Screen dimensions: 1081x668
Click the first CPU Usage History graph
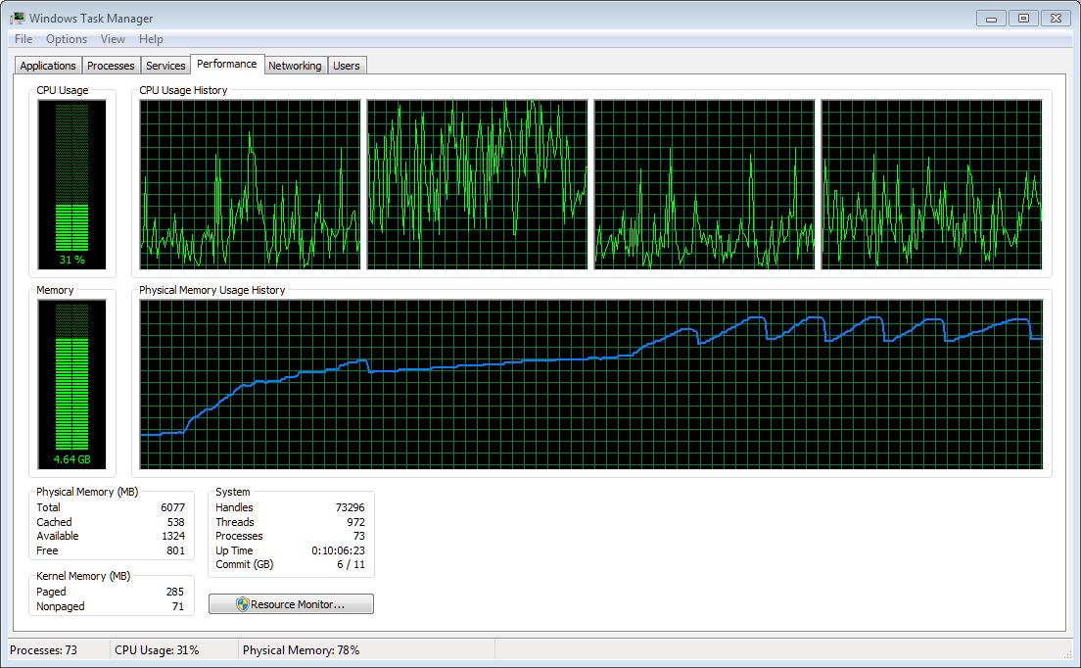[x=250, y=184]
